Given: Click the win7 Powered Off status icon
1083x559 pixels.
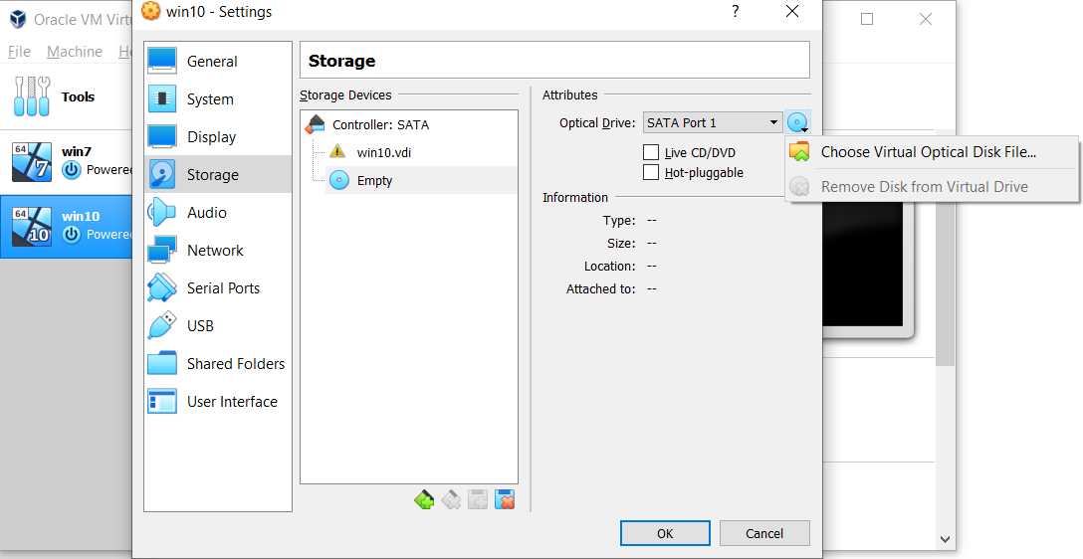Looking at the screenshot, I should pos(71,170).
